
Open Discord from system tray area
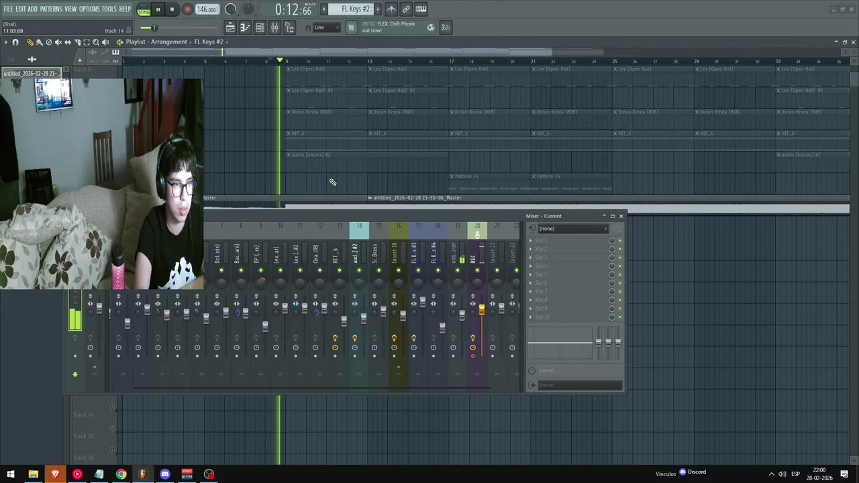click(x=693, y=472)
